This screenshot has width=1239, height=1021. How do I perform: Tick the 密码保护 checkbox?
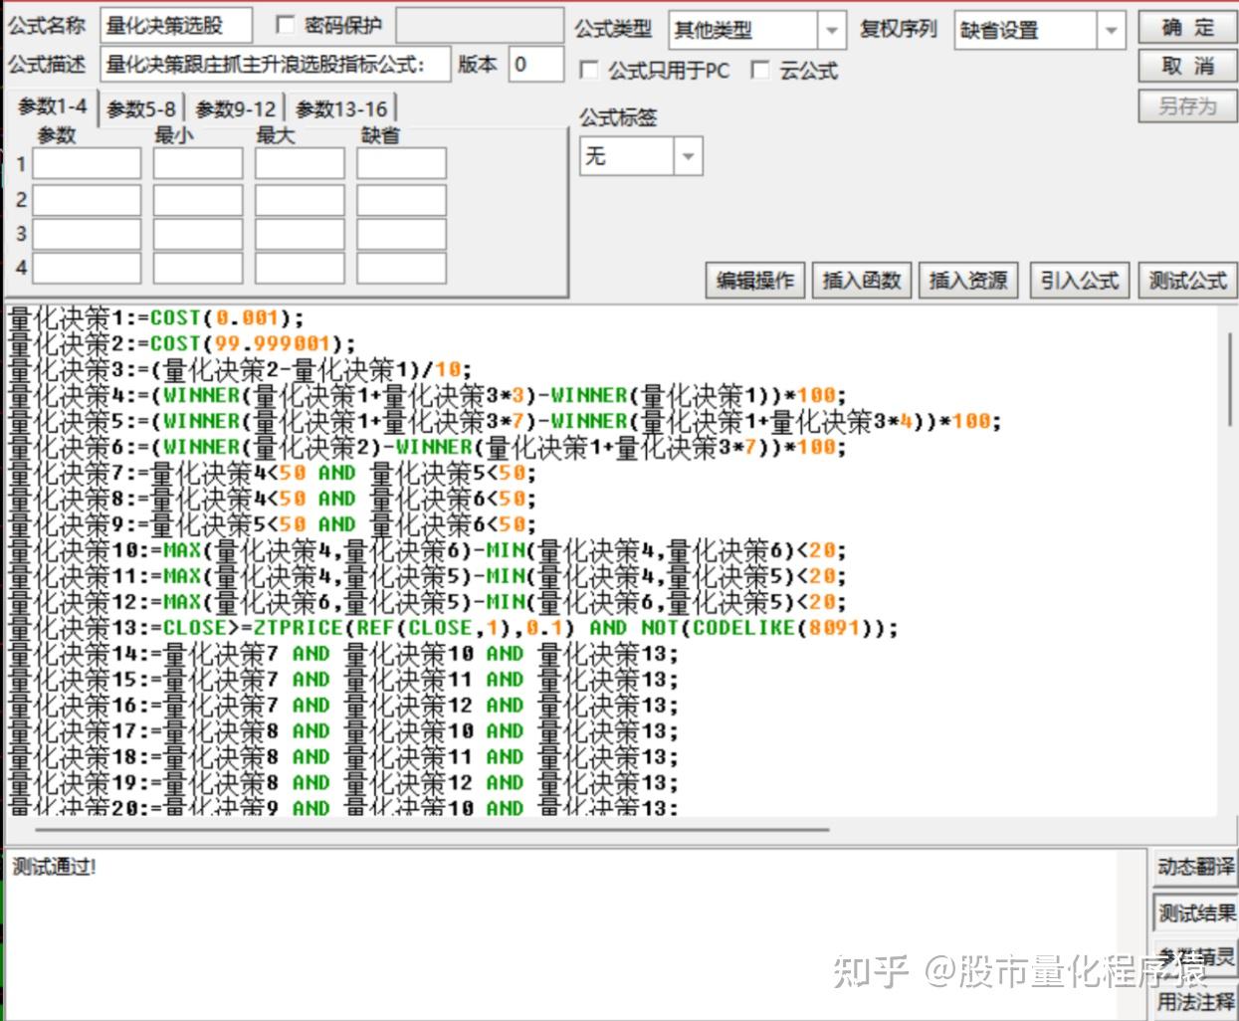(286, 25)
